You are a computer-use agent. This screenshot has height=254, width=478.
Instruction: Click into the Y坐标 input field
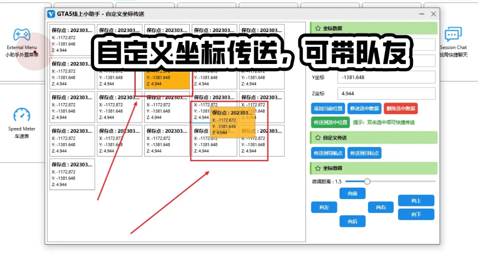coord(386,77)
